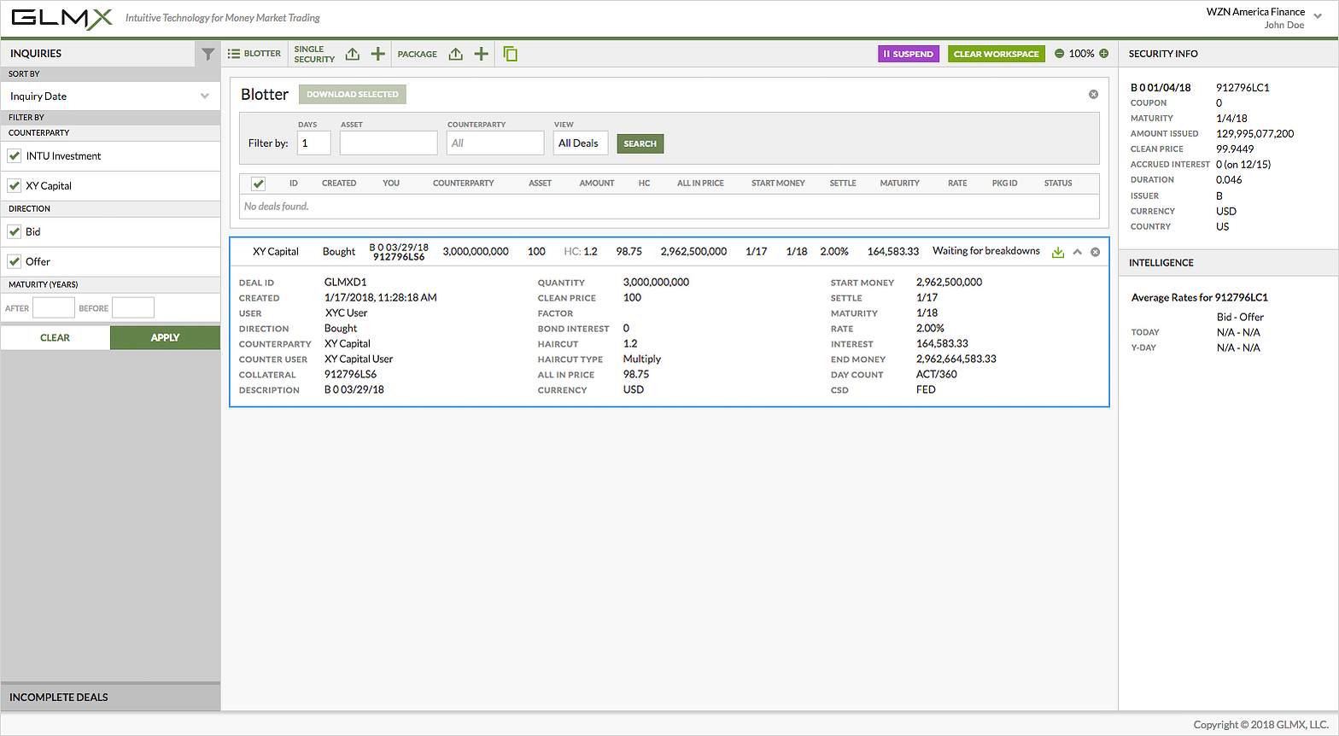Click the Search button in Blotter
Screen dimensions: 1339x736
(x=640, y=143)
